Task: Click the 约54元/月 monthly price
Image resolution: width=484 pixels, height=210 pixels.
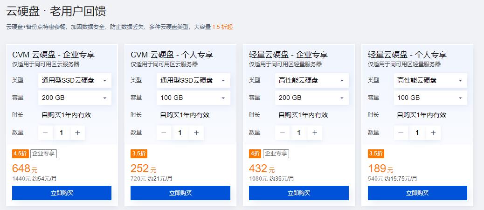Action: click(44, 178)
